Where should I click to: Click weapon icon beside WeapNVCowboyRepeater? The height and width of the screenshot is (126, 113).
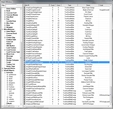click(x=24, y=47)
